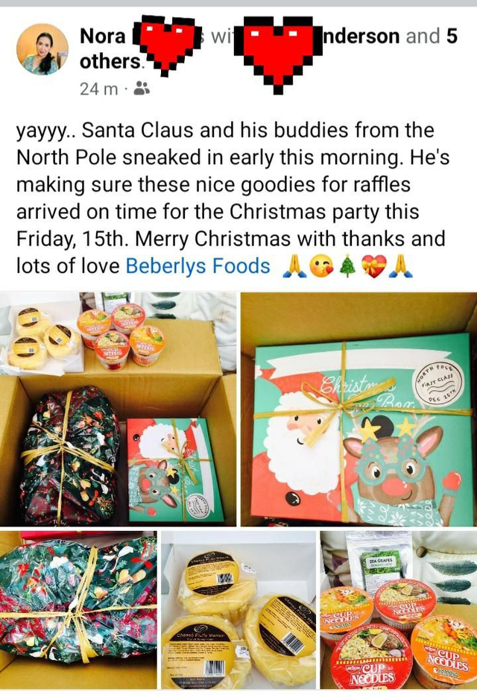Click the friends audience icon

pos(142,89)
